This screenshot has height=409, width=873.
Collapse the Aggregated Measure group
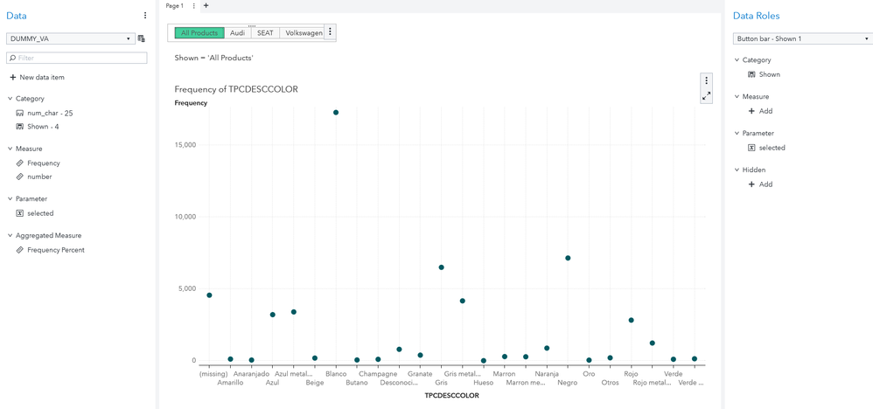(10, 235)
